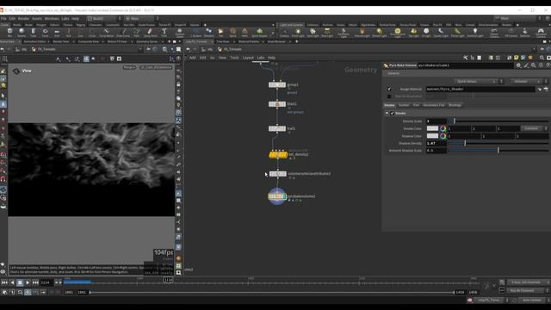Open the Build desktop dropdown
The width and height of the screenshot is (551, 310).
click(102, 18)
